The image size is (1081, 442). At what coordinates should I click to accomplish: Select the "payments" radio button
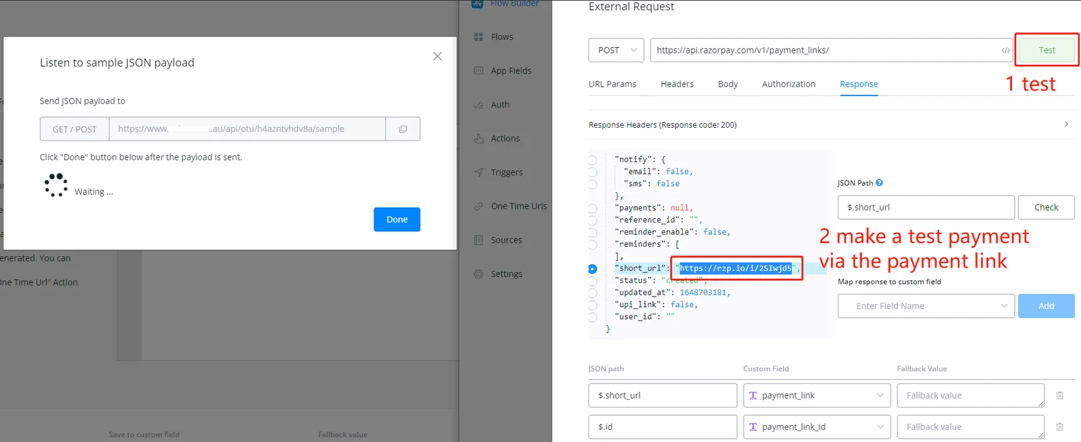point(593,208)
